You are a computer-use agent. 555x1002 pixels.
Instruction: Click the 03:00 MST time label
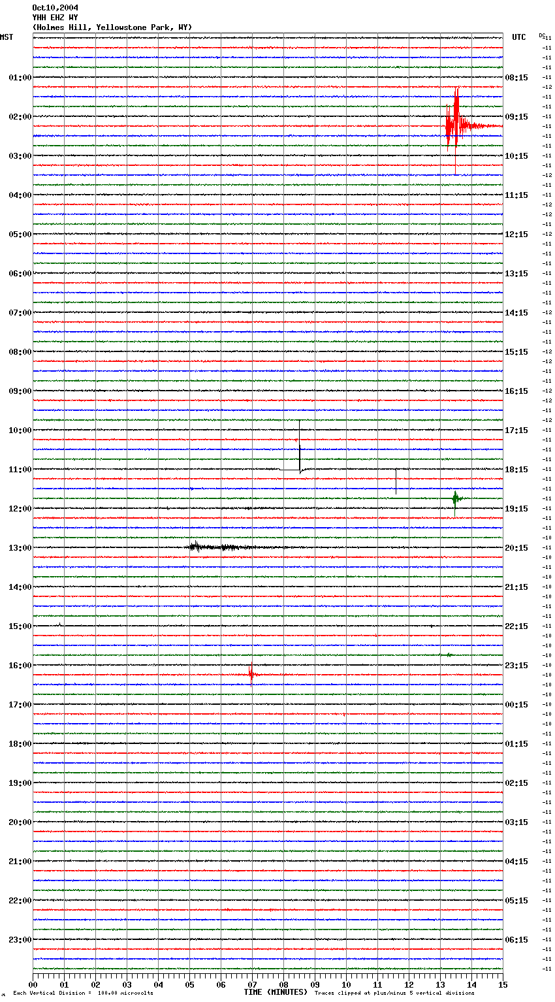(20, 156)
